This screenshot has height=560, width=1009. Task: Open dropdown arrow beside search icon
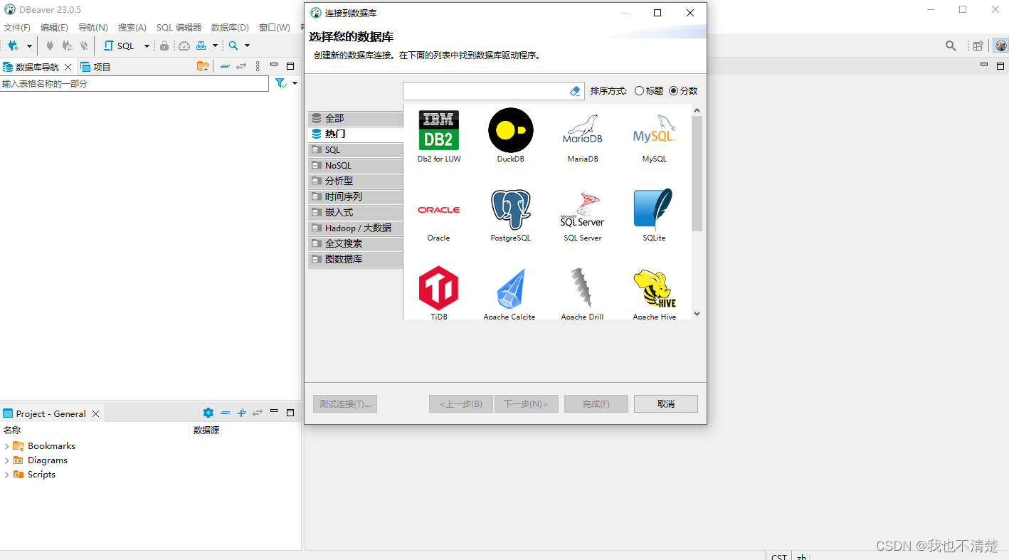[x=247, y=46]
